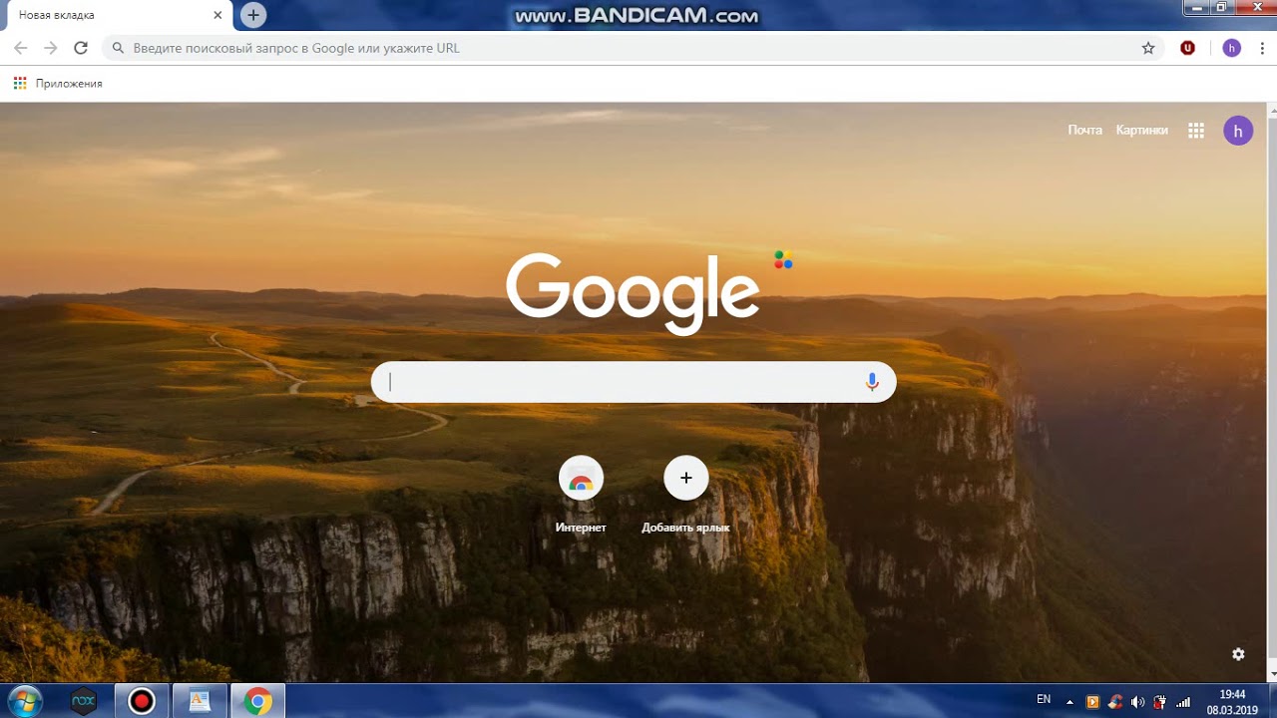
Task: Click the Добавить ярлык plus tile
Action: click(x=686, y=479)
